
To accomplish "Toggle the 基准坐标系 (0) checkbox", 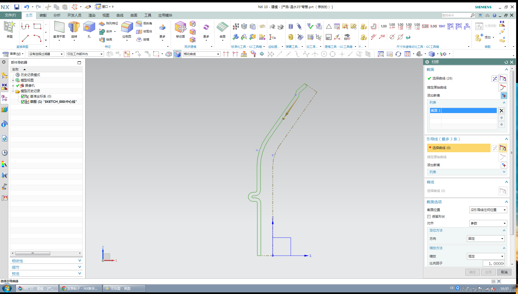I will click(x=23, y=96).
